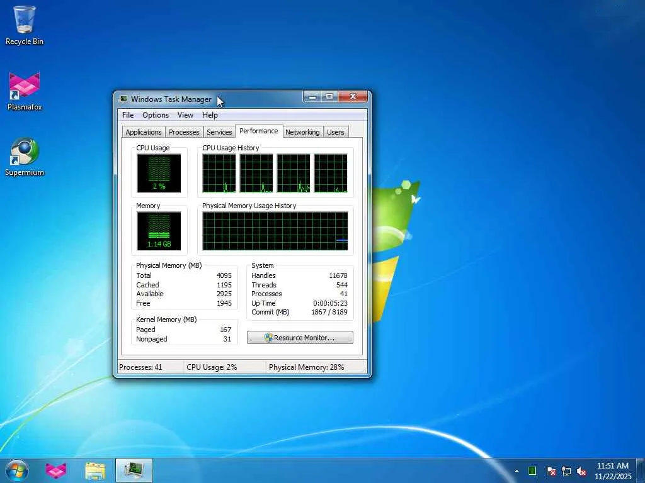Image resolution: width=645 pixels, height=483 pixels.
Task: Switch to the Users tab
Action: click(x=336, y=132)
